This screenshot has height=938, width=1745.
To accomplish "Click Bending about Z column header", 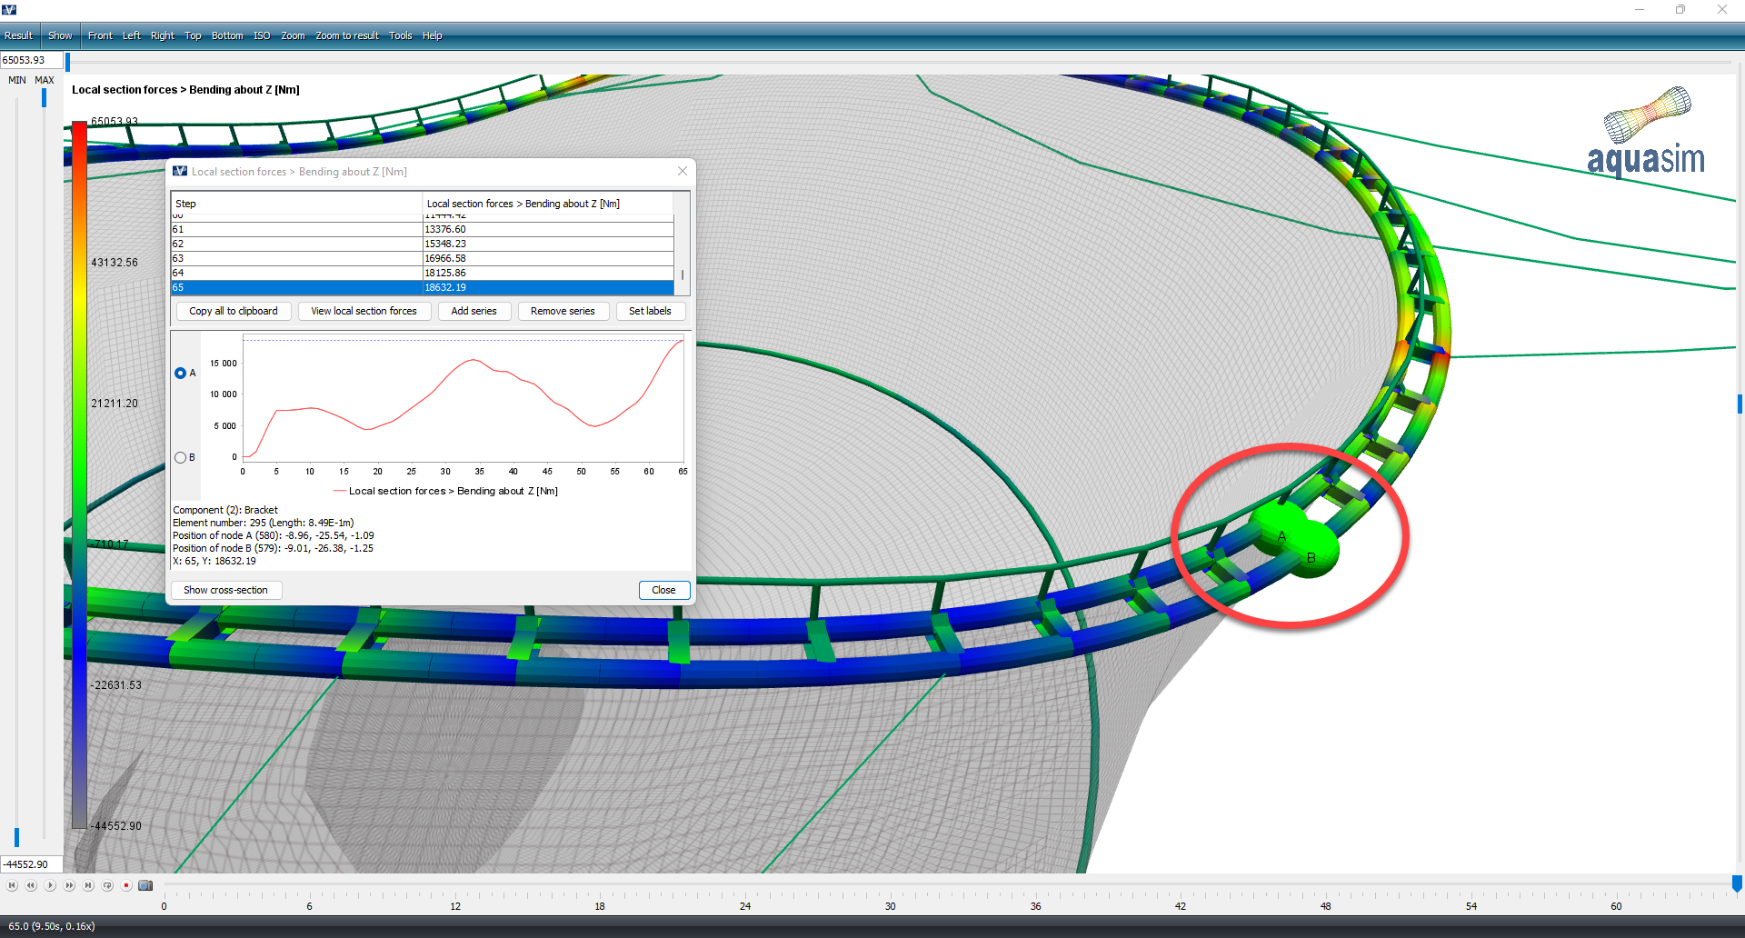I will [548, 204].
